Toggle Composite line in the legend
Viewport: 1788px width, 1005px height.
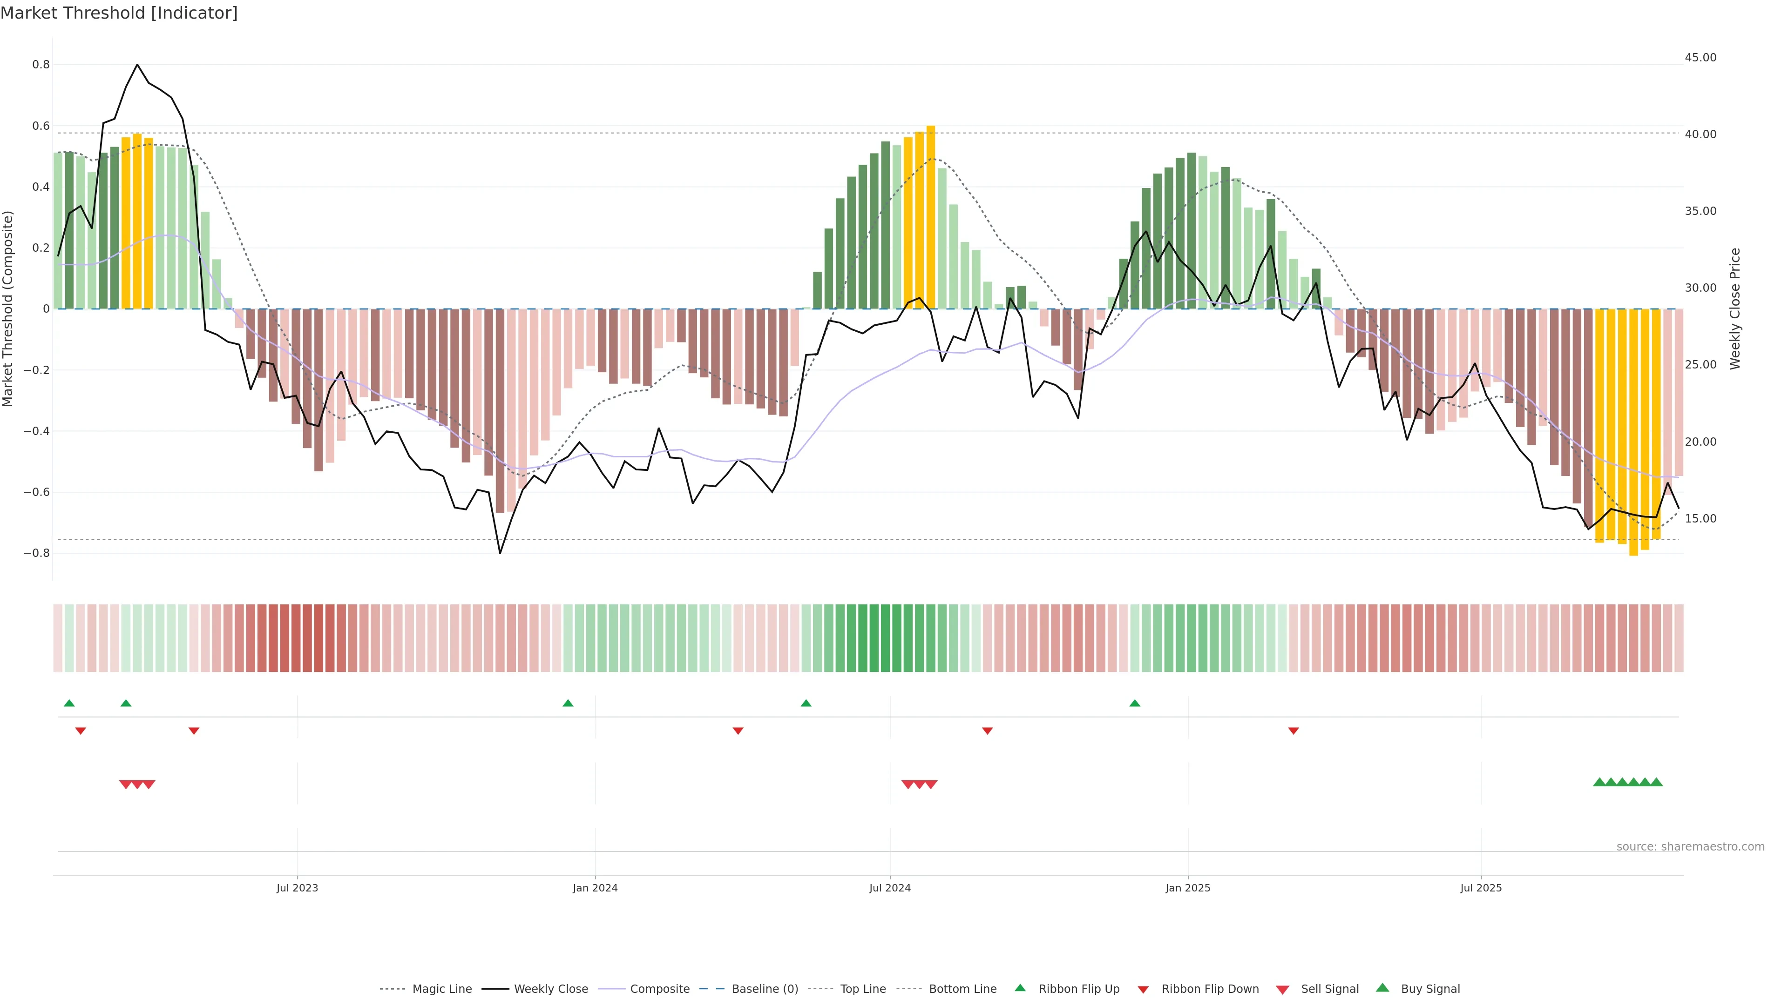[659, 989]
